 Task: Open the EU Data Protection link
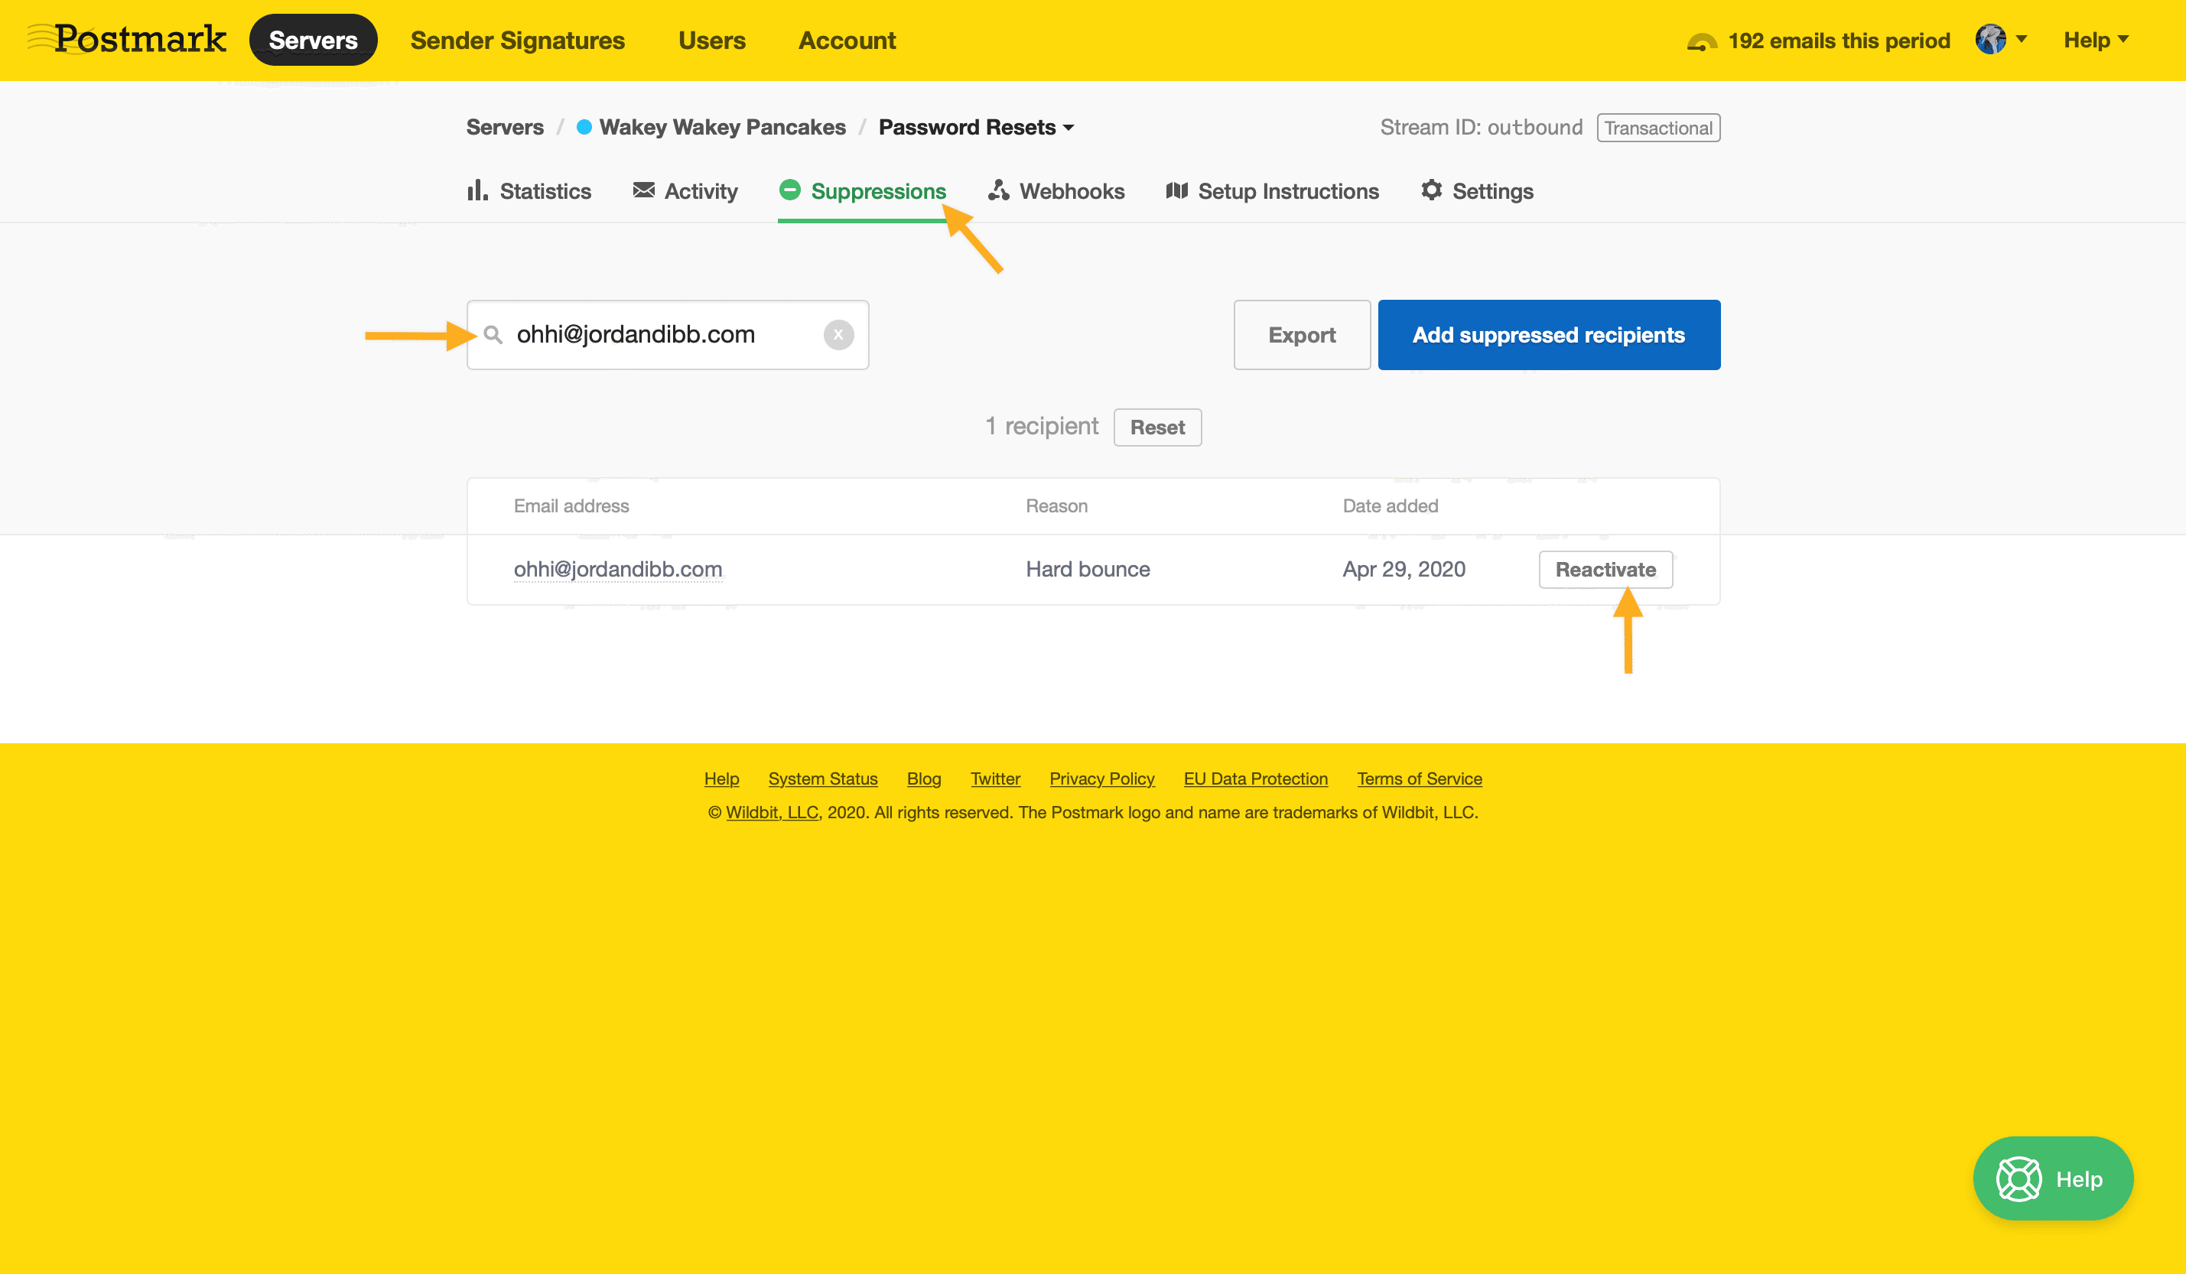tap(1255, 778)
